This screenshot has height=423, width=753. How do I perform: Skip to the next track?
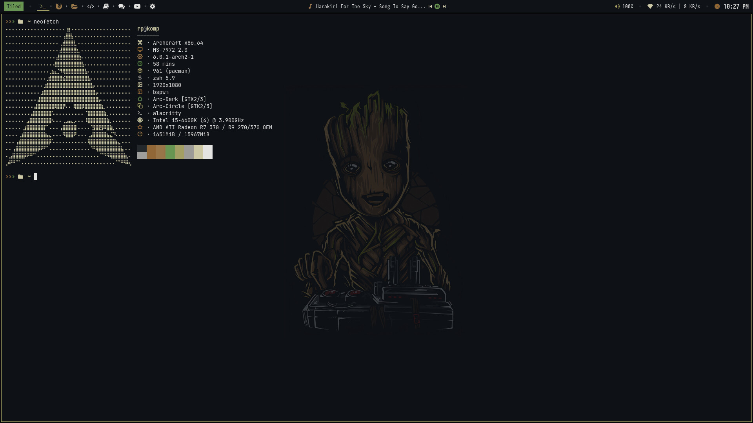[444, 6]
